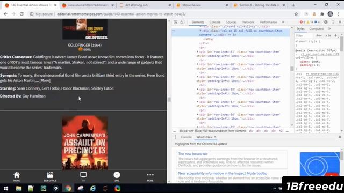
Task: Toggle the :hov element state button
Action: 318,36
